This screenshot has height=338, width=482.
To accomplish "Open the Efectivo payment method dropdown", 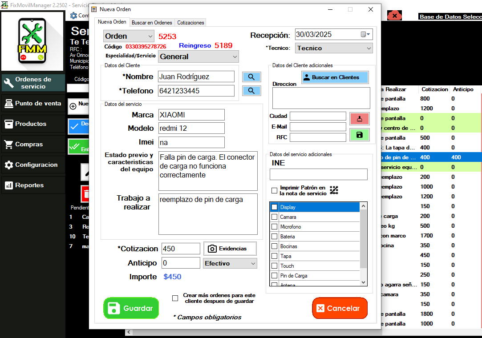I will click(x=230, y=263).
